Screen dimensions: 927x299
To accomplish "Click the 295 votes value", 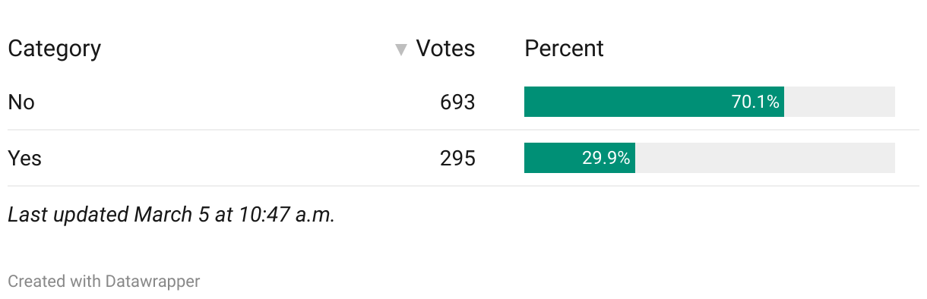I will (x=457, y=158).
